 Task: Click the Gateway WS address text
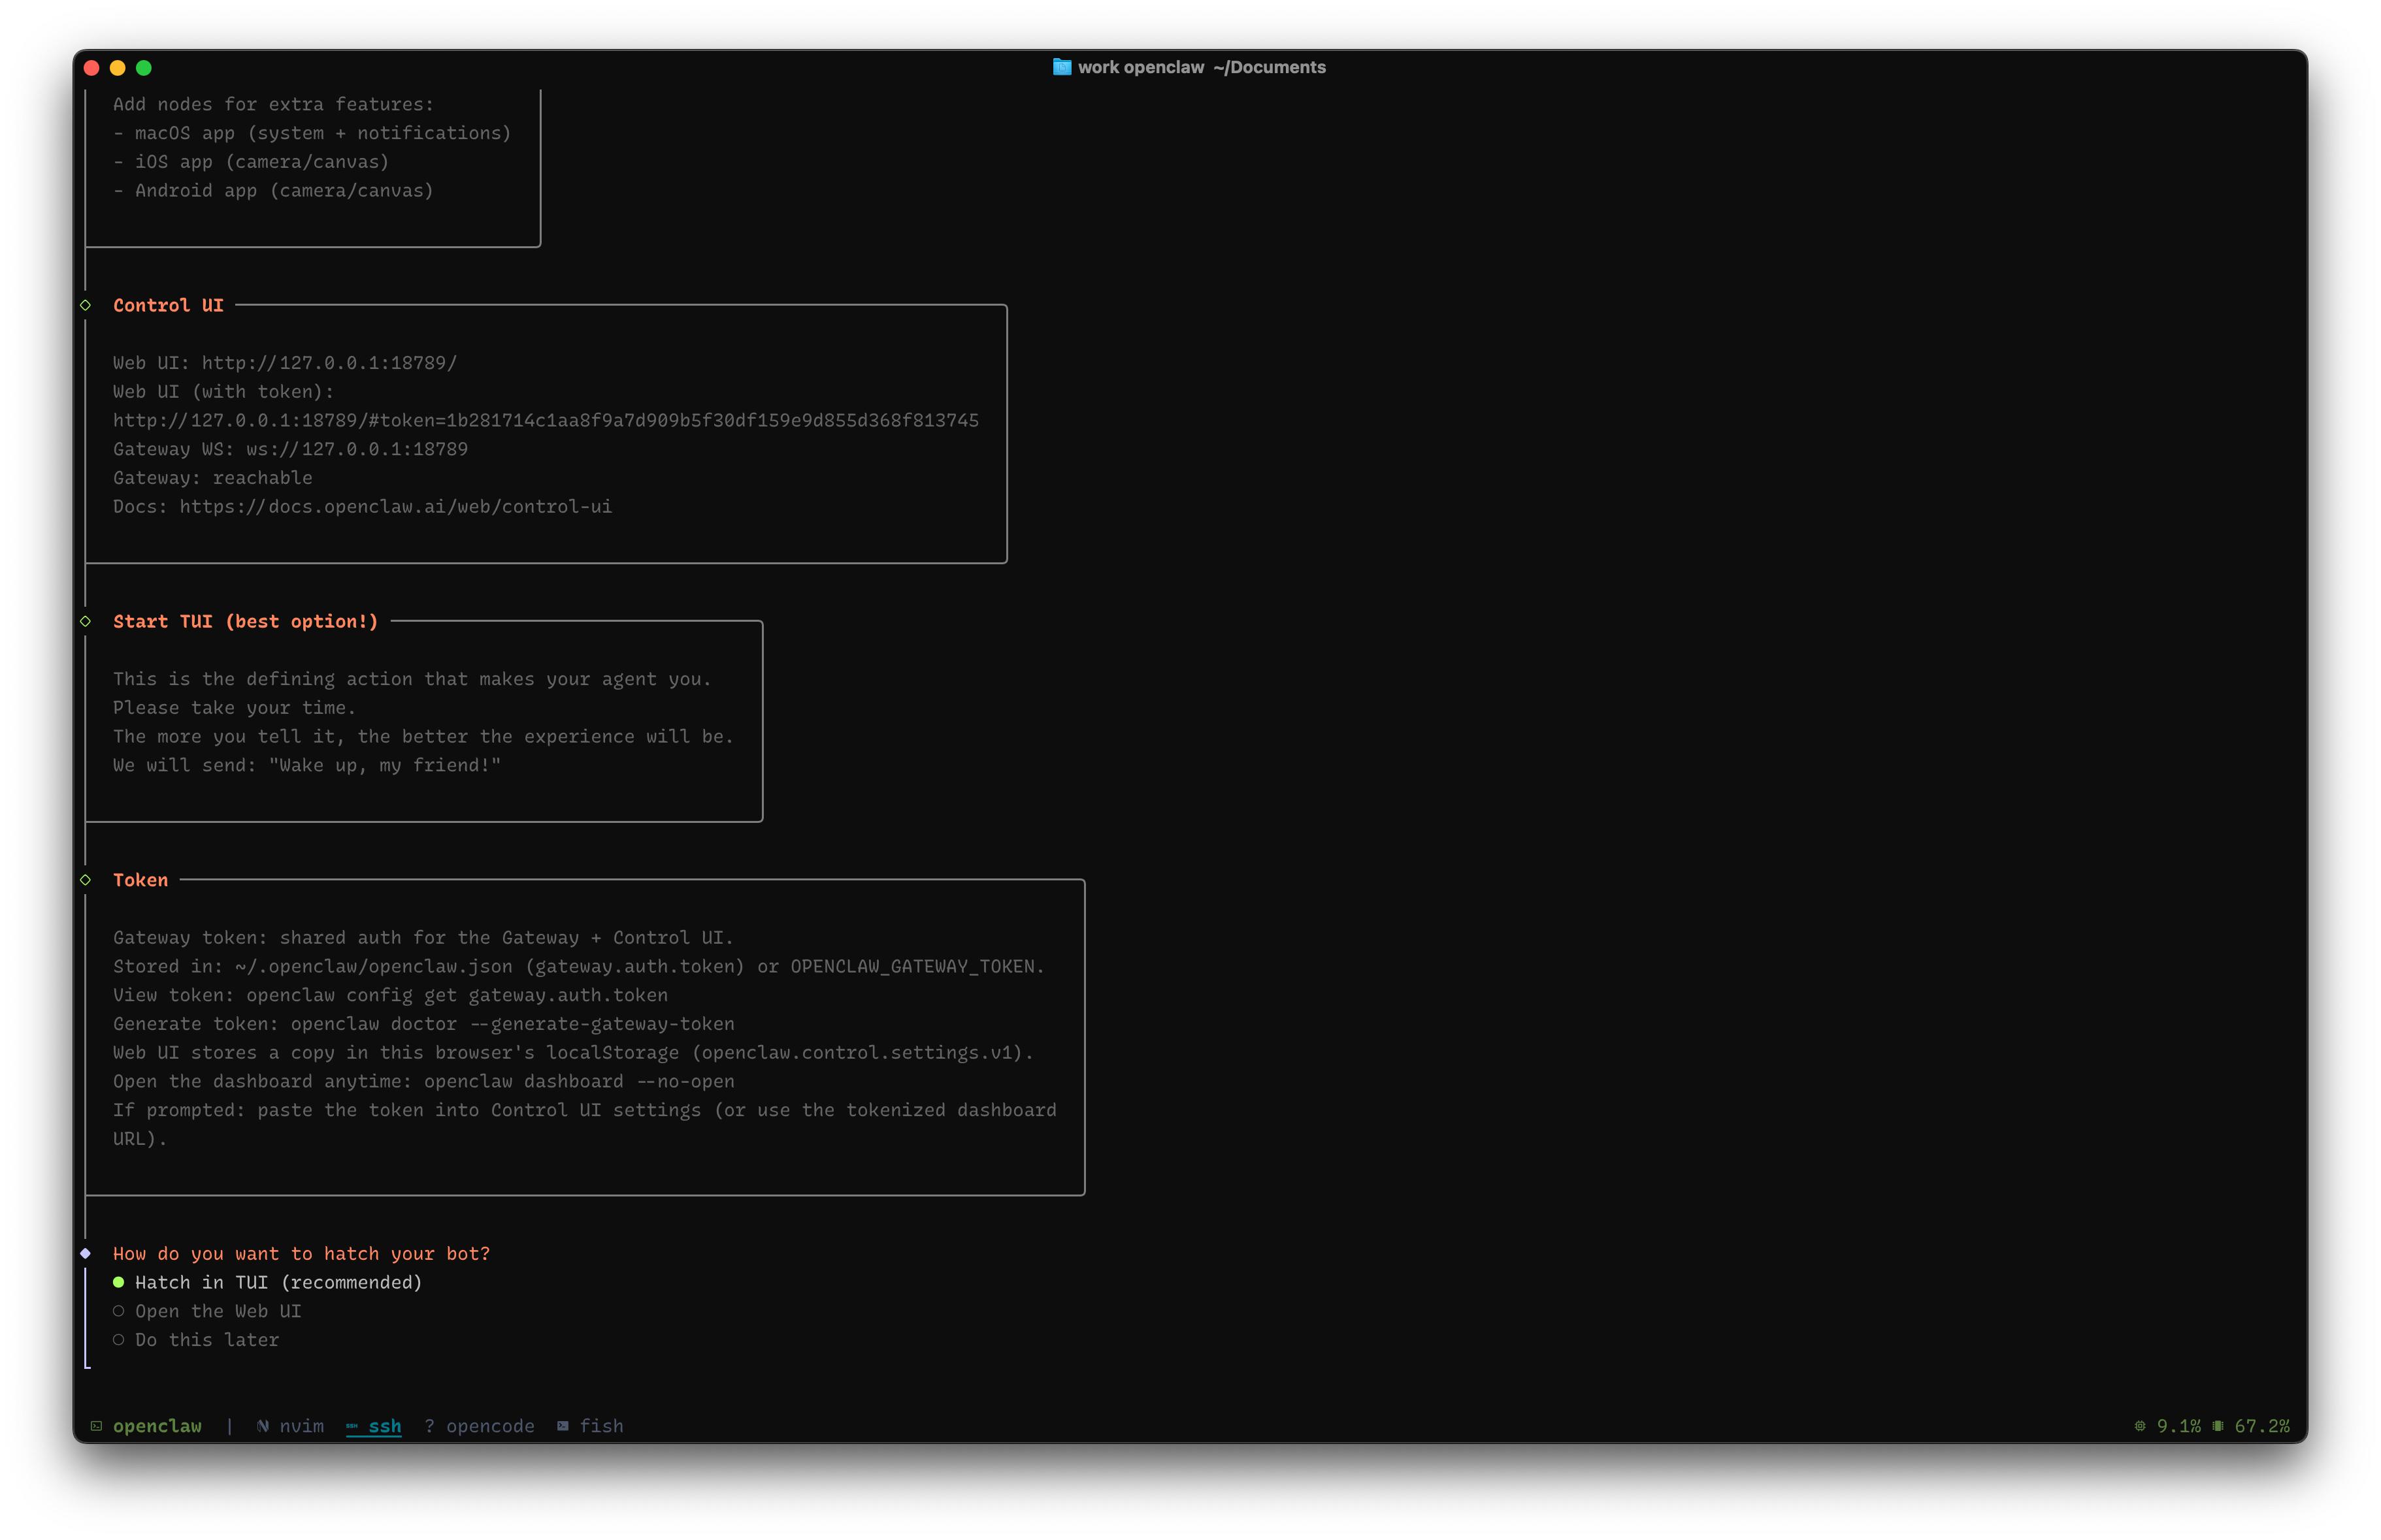click(356, 449)
